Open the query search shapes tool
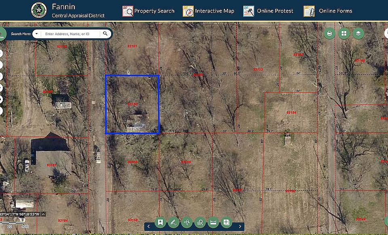Viewport: 388px width, 235px height. 200,222
